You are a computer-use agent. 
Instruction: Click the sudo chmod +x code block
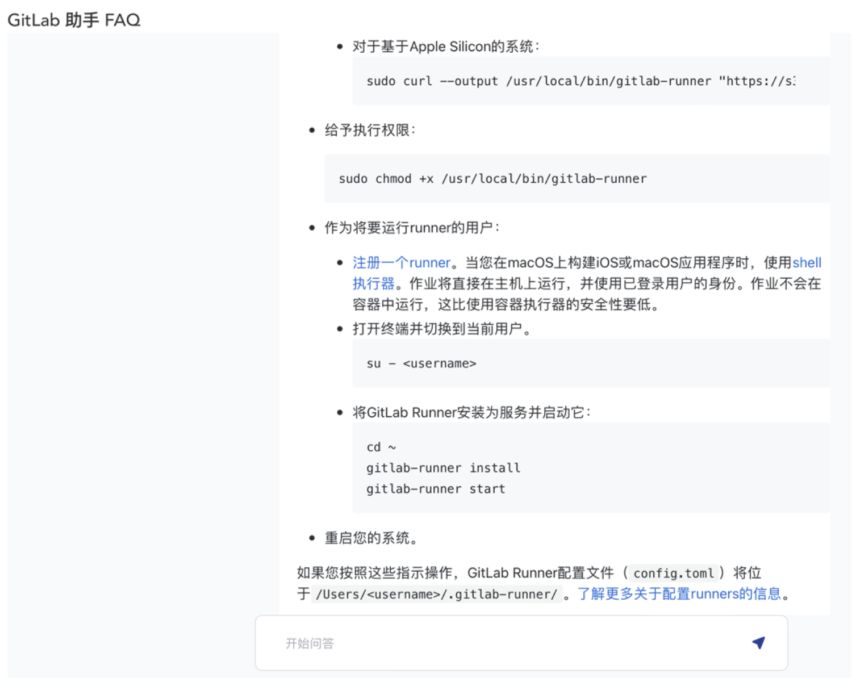click(492, 179)
